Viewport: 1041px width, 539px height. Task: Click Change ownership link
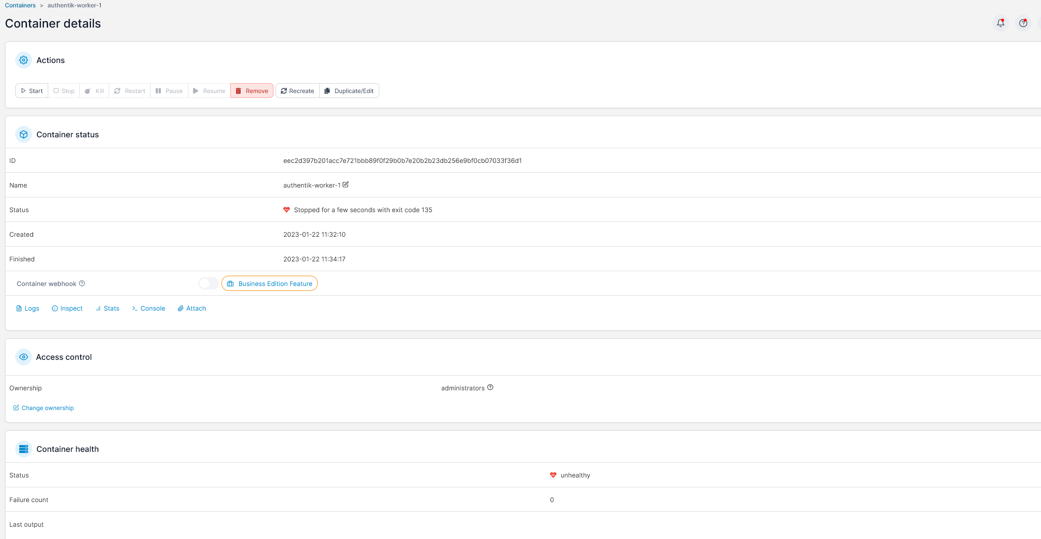pos(44,408)
